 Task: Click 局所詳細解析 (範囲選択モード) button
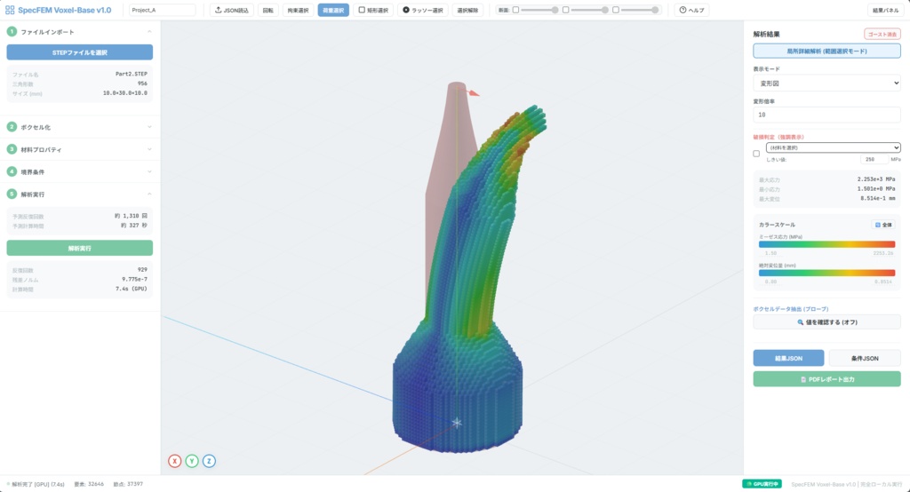(x=826, y=51)
